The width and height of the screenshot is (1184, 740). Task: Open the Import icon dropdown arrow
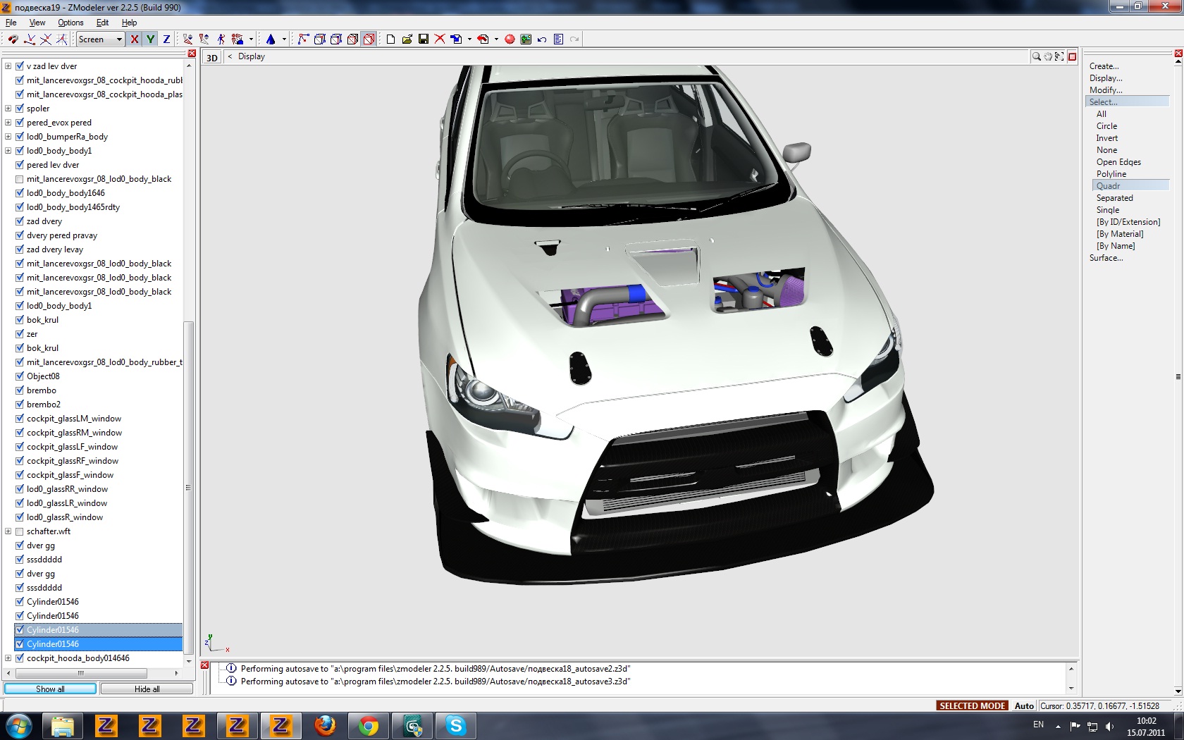point(469,39)
